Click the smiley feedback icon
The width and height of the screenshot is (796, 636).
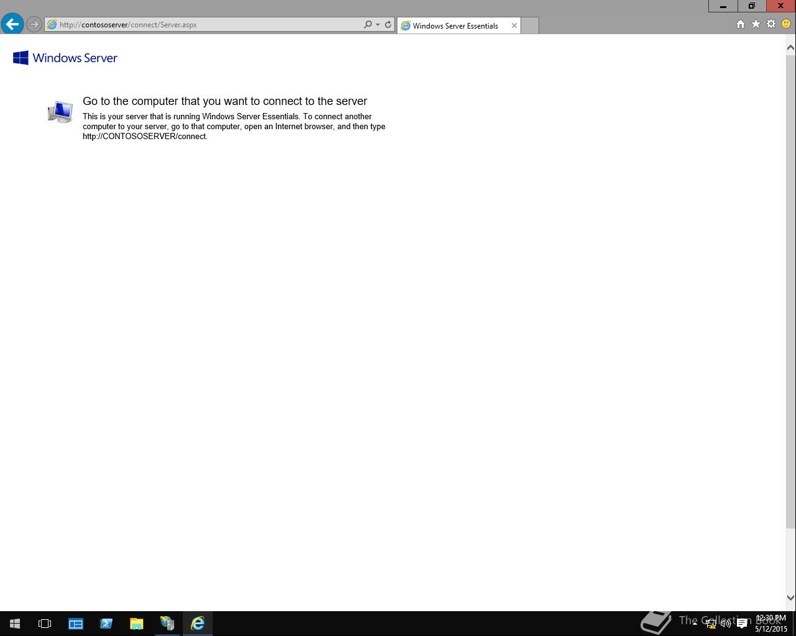786,24
